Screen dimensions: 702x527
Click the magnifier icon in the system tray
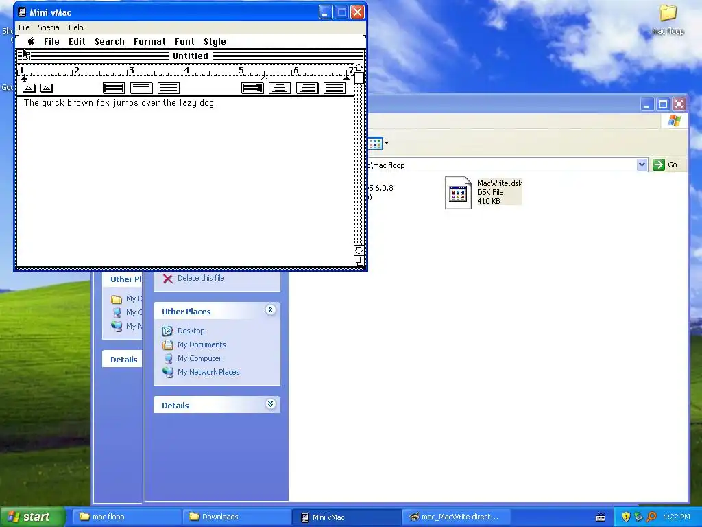651,517
